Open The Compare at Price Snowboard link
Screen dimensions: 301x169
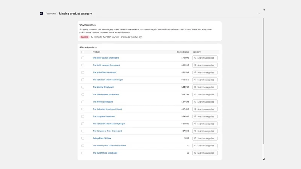(107, 131)
